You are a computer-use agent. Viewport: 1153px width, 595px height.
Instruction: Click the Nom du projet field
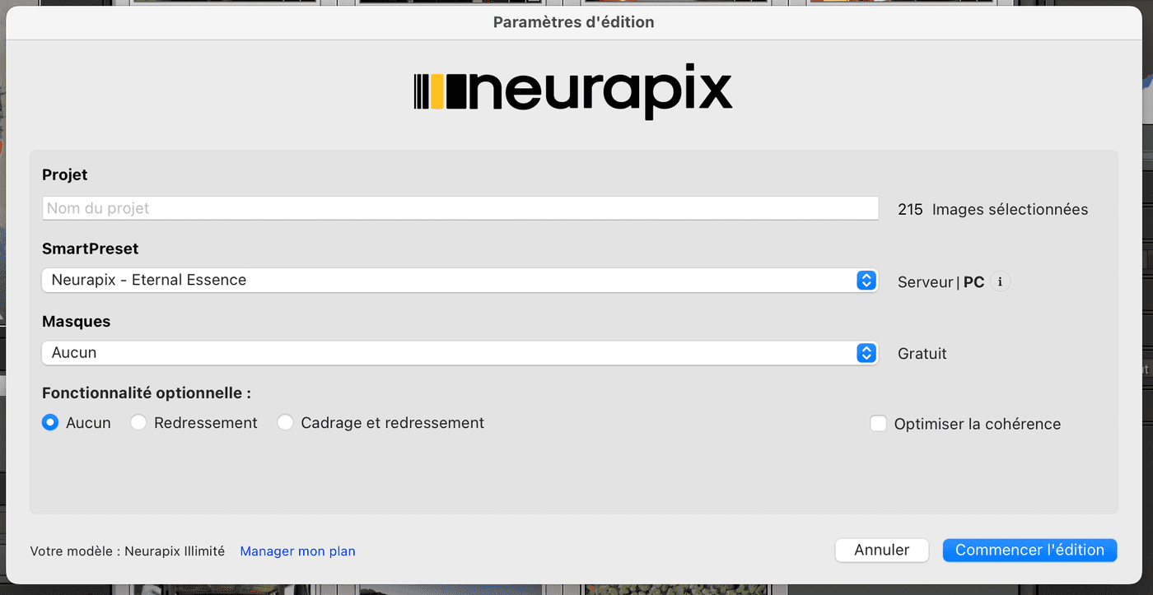pyautogui.click(x=460, y=208)
